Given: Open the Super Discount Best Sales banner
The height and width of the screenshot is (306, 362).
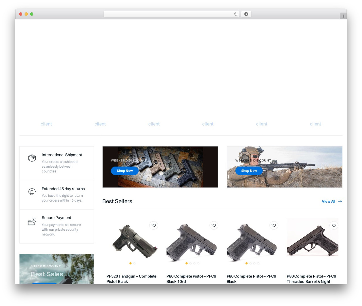Looking at the screenshot, I should click(57, 269).
